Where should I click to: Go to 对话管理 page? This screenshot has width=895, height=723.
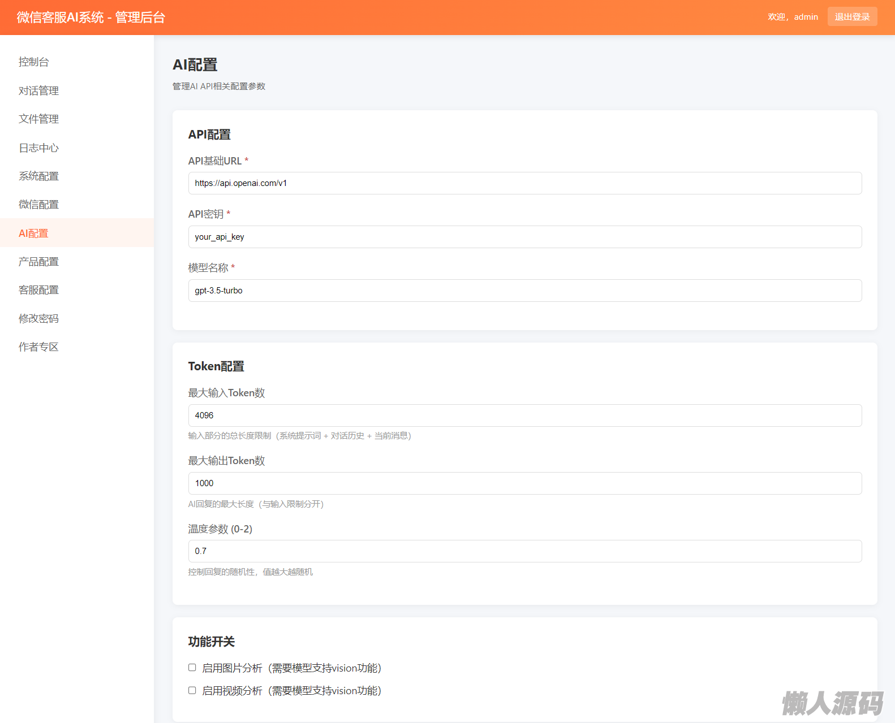click(x=38, y=90)
